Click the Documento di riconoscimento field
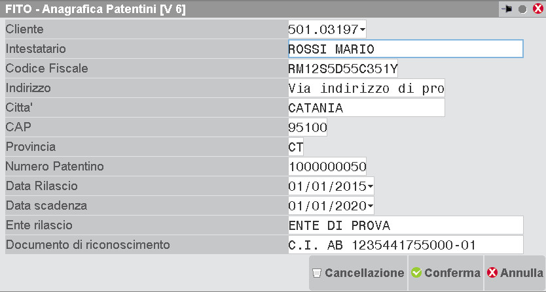The image size is (546, 292). pyautogui.click(x=405, y=245)
